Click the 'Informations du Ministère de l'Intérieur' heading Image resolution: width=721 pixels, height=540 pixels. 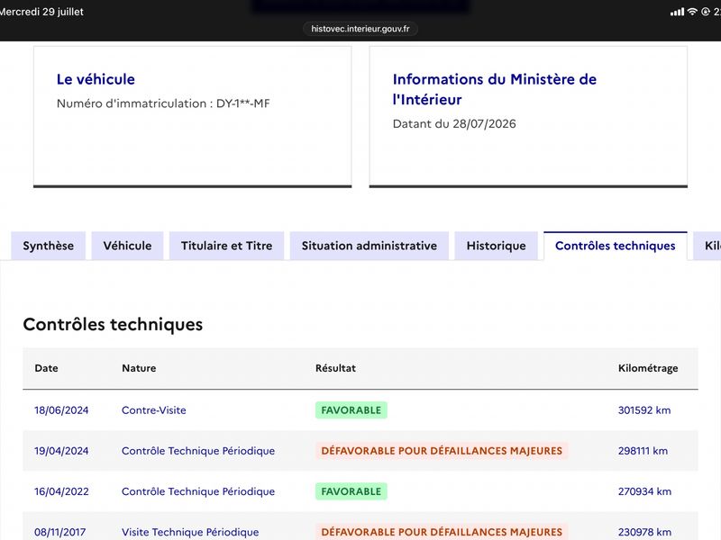[x=495, y=89]
